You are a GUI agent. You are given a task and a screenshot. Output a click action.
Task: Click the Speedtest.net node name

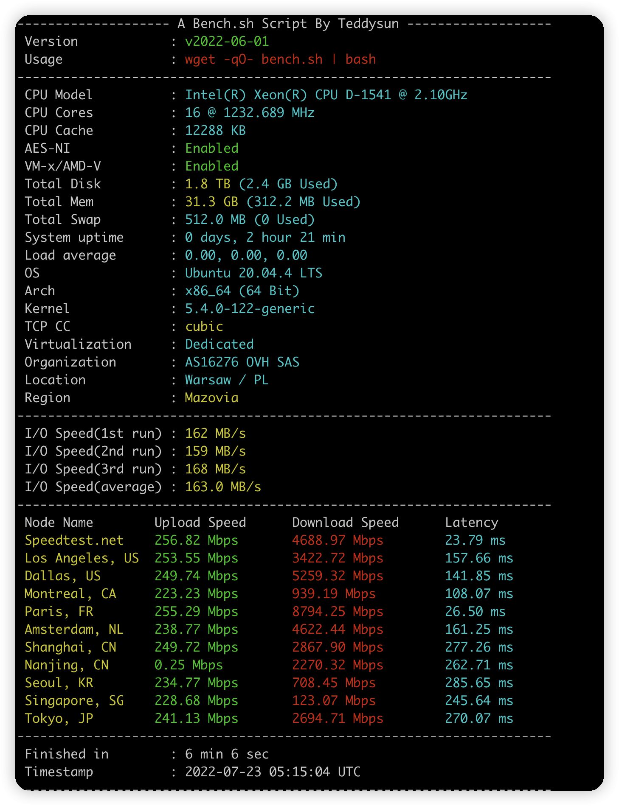(74, 540)
